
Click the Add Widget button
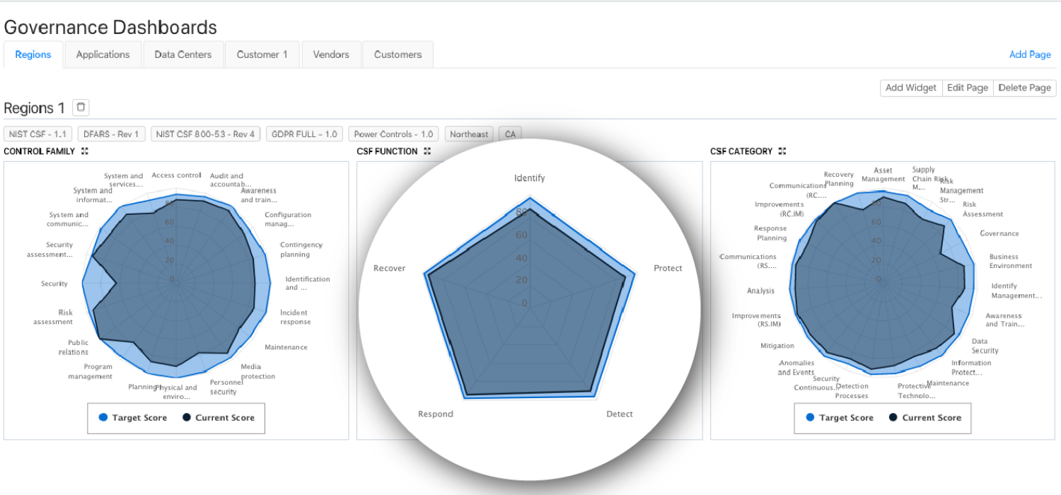coord(910,88)
